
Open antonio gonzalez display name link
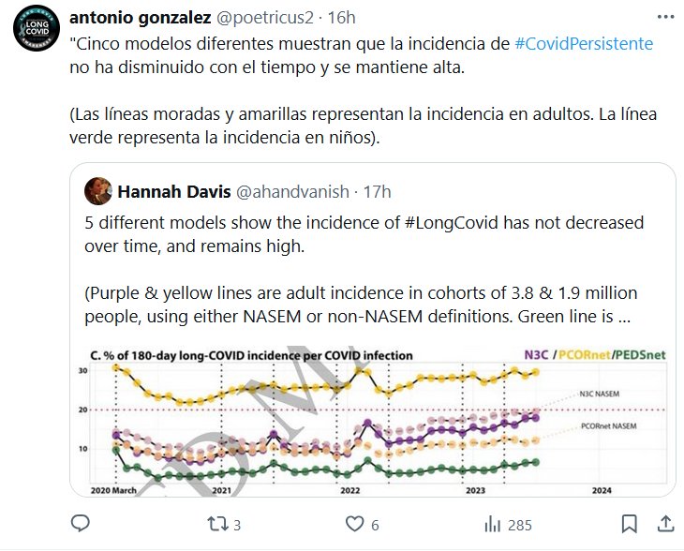point(154,19)
